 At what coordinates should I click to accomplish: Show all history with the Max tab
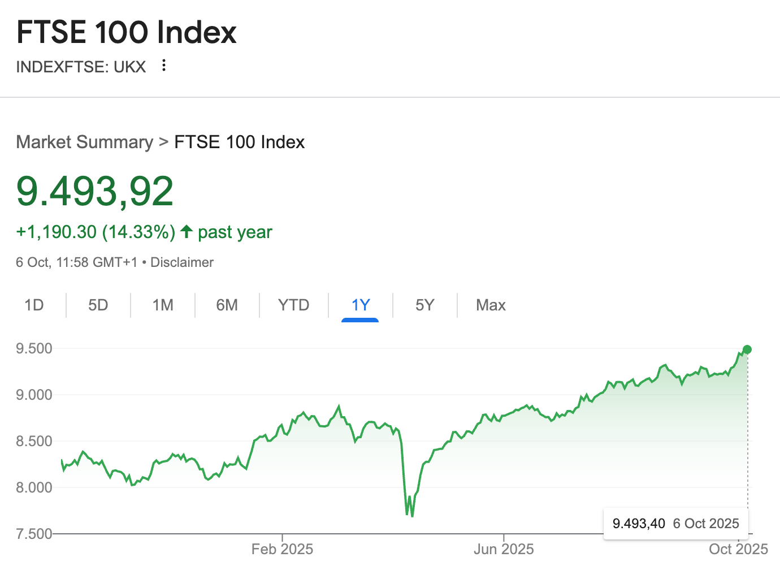tap(491, 305)
